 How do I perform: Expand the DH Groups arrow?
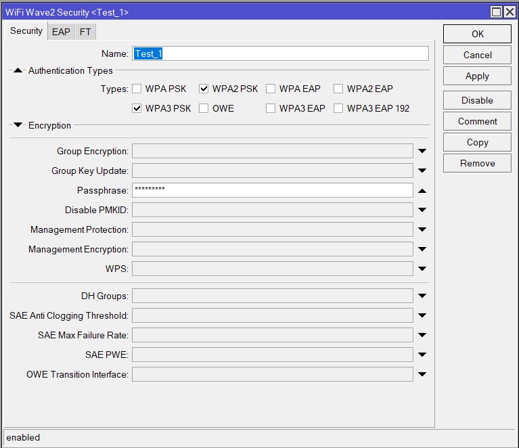tap(422, 296)
